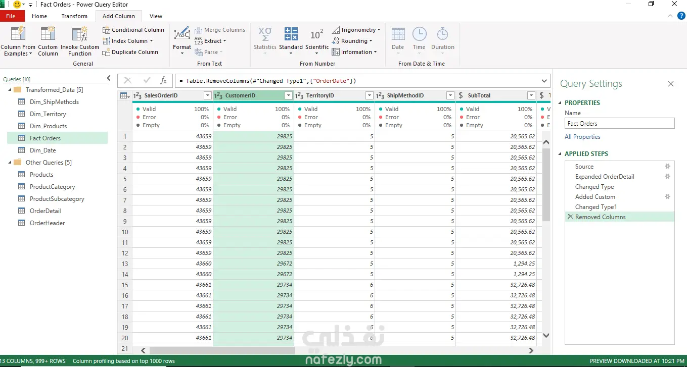Screen dimensions: 687x367
Task: Click the Standard arithmetic operations icon
Action: 291,34
